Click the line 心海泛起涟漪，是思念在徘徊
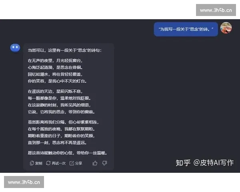240x192 pixels. [55, 68]
